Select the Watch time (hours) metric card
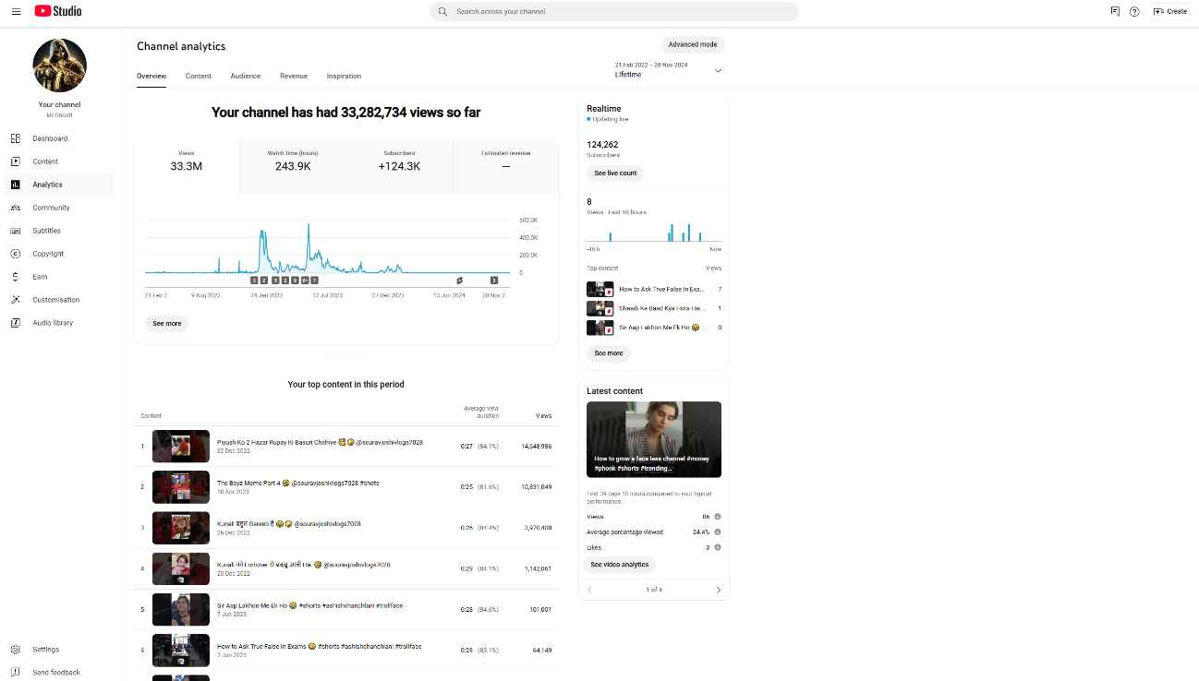Image resolution: width=1199 pixels, height=681 pixels. coord(293,167)
